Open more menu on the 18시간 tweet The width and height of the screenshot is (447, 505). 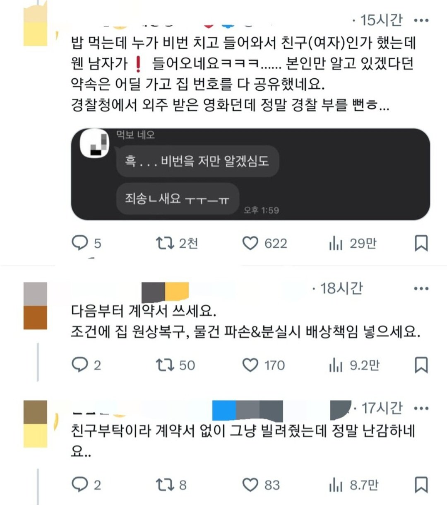(421, 288)
